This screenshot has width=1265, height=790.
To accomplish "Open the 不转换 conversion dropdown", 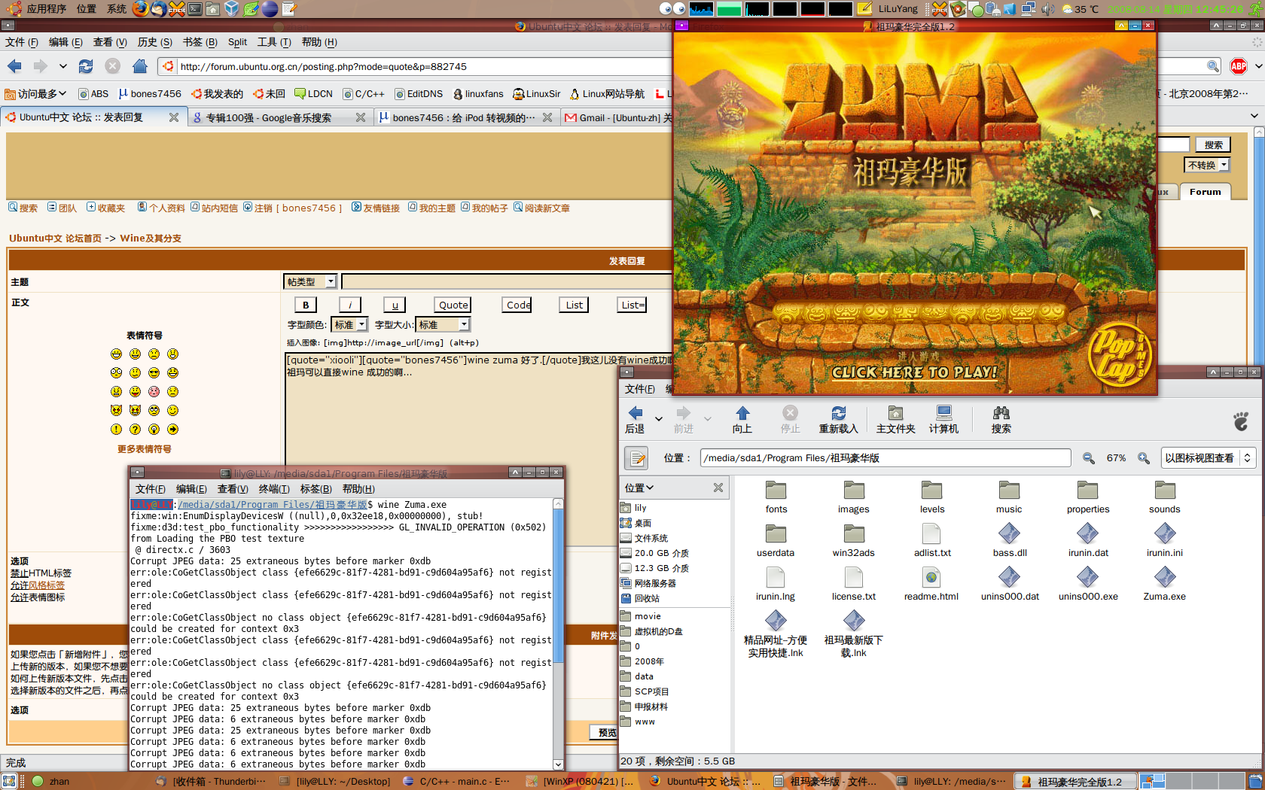I will (x=1207, y=165).
